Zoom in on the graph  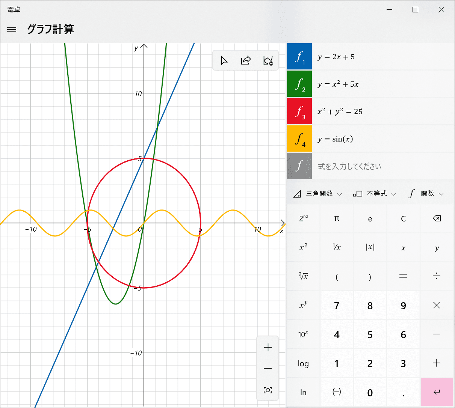(x=268, y=348)
